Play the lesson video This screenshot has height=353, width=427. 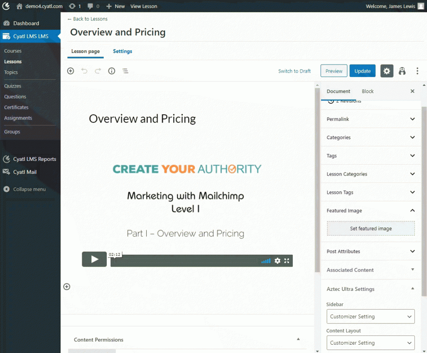point(94,259)
